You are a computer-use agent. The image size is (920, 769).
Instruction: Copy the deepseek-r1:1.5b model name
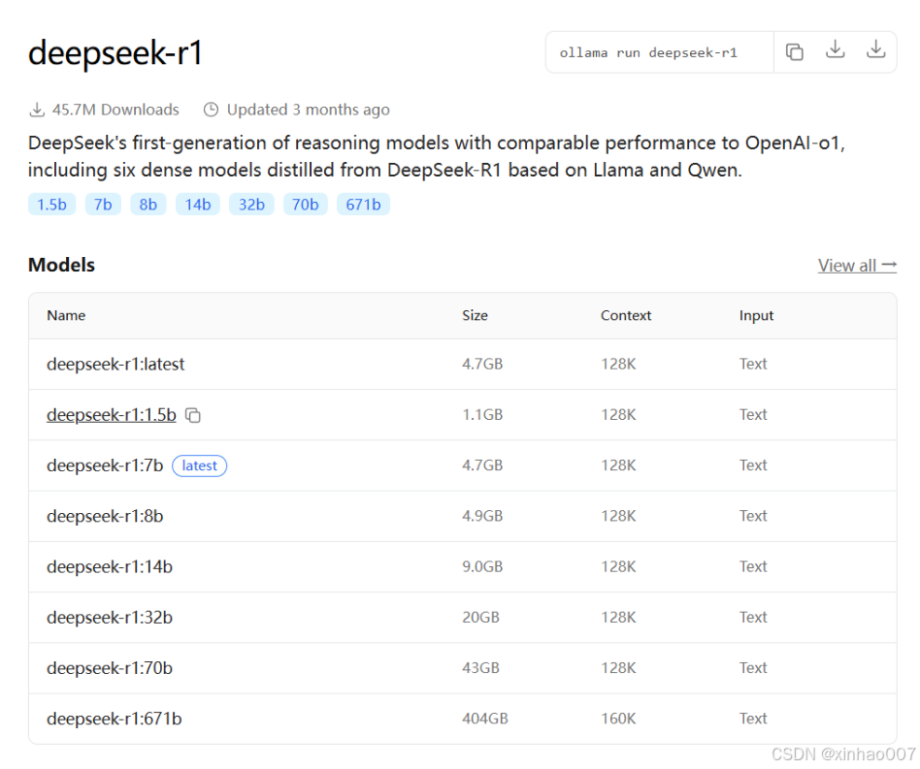tap(193, 414)
